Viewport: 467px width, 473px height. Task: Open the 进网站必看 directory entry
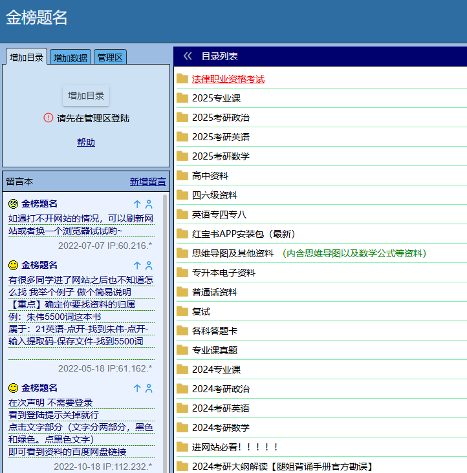coord(235,447)
